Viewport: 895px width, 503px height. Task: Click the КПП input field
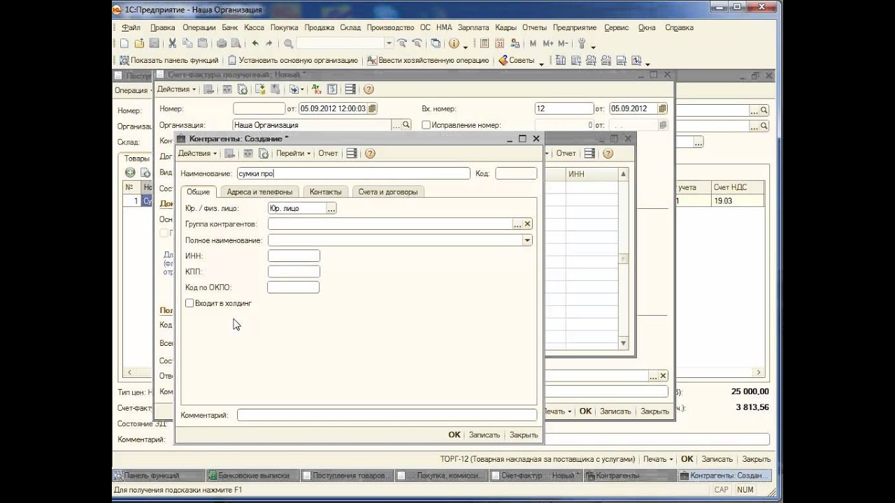294,272
